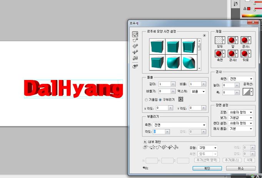Viewport: 262px width, 178px height.
Task: Open the 비틀기 slider arrow
Action: coord(173,91)
